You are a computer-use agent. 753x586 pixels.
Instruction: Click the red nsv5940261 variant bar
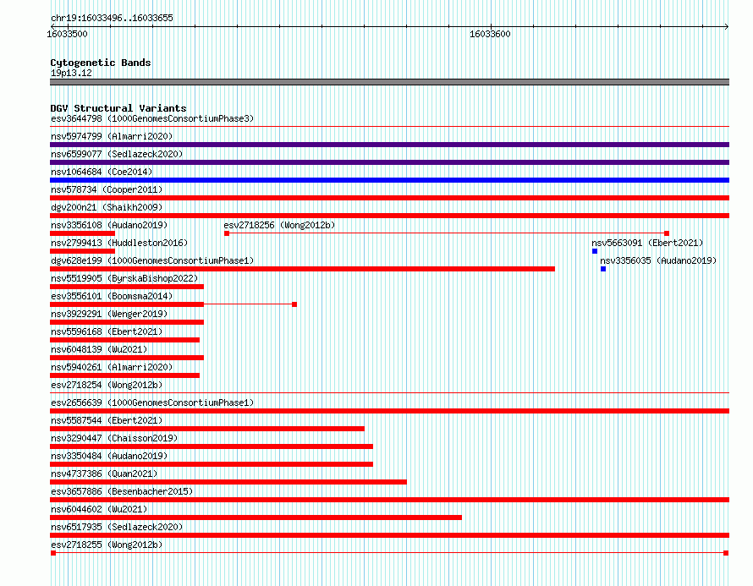tap(125, 375)
